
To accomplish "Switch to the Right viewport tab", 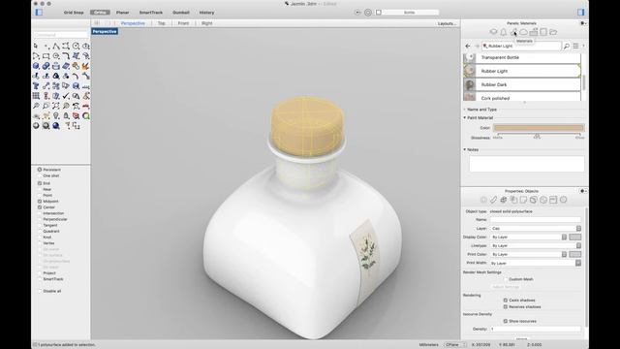I will [206, 23].
